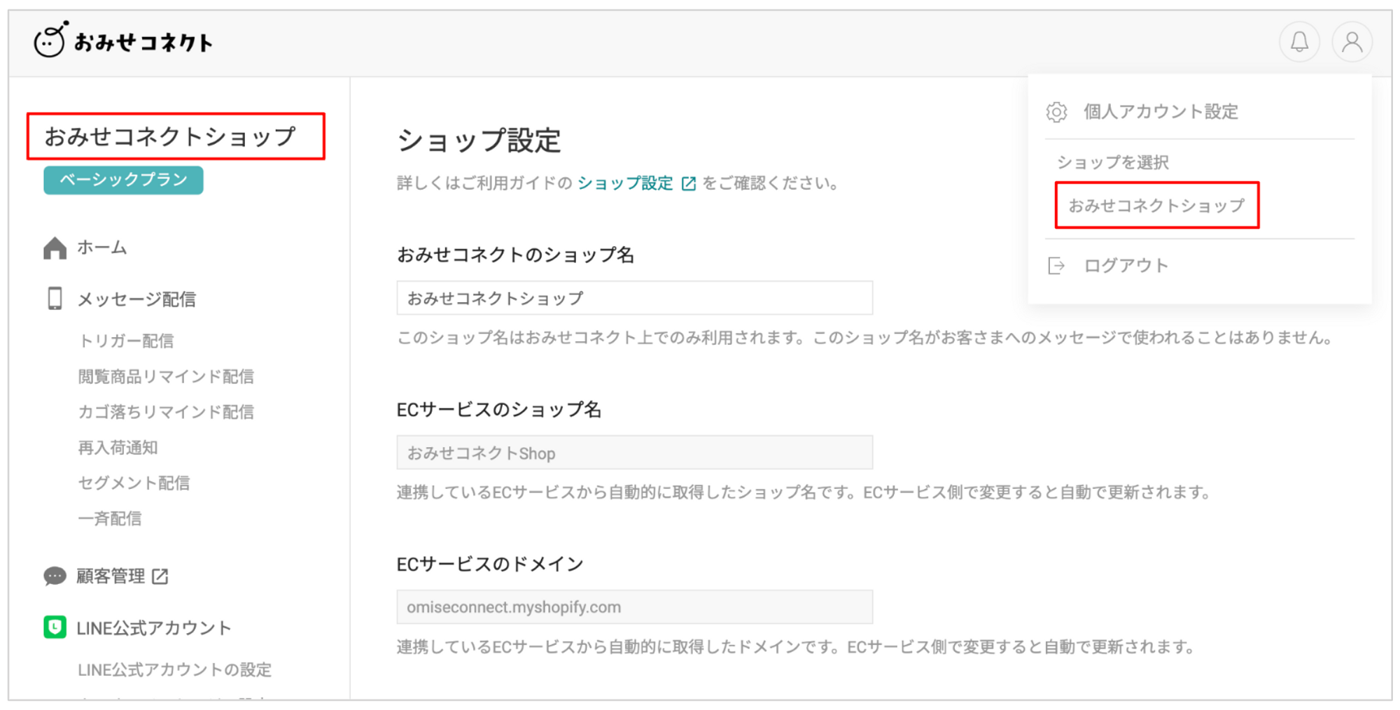Screen dimensions: 1400x710
Task: Open 顧客管理 in the sidebar
Action: coord(111,576)
